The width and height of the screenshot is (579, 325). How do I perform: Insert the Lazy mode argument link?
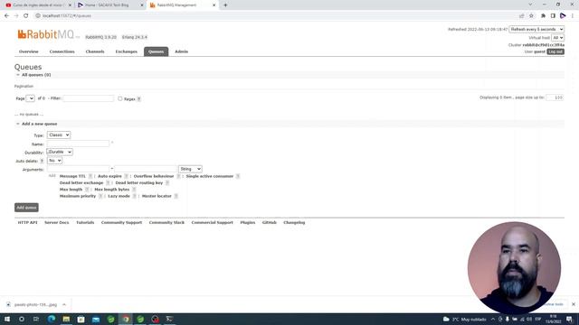[x=119, y=196]
